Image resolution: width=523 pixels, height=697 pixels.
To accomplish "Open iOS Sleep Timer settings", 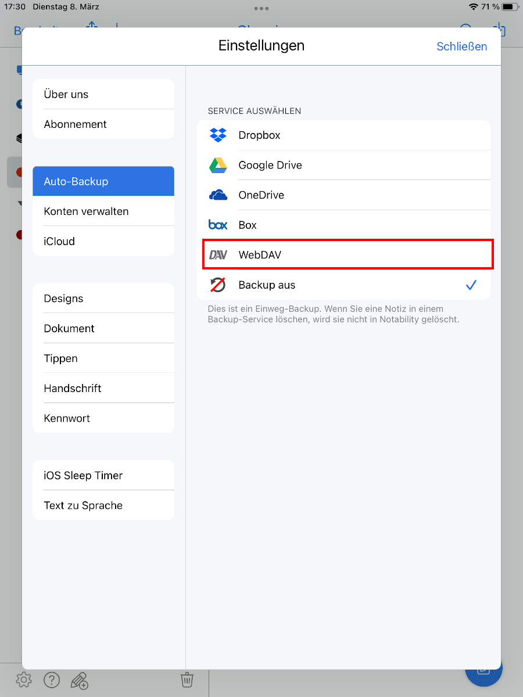I will coord(103,475).
